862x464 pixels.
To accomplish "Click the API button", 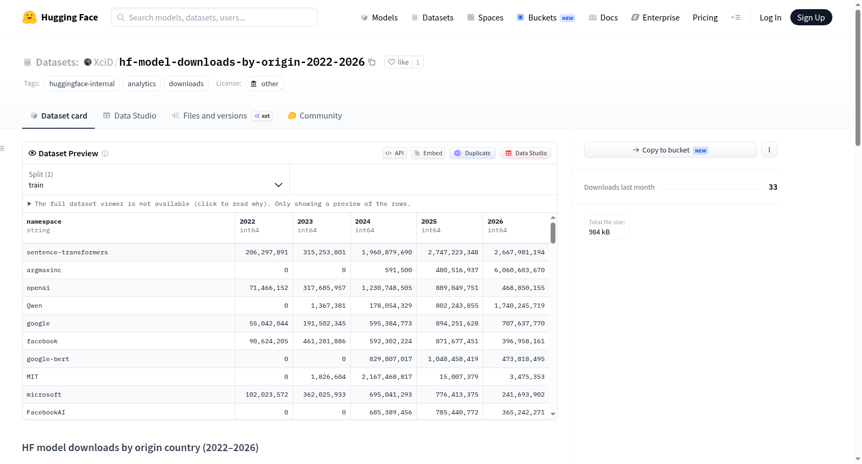I will (394, 153).
